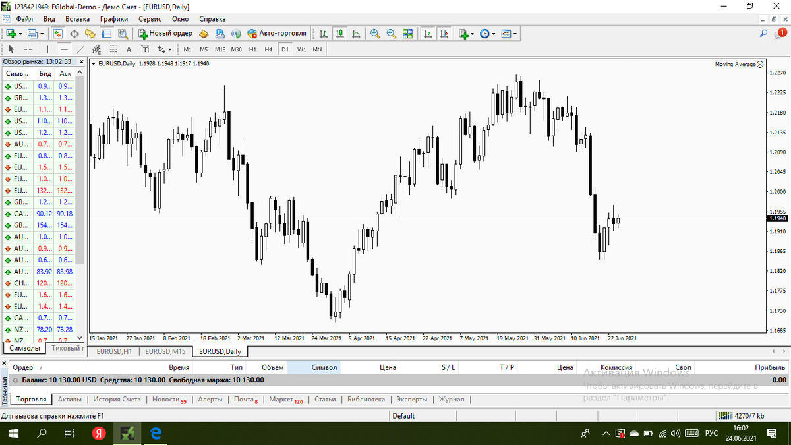Toggle chart Auto Scroll
Screen dimensions: 791x445
pos(428,33)
